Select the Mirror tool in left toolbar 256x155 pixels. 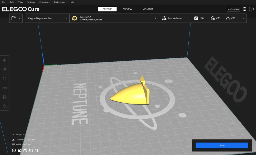coord(5,88)
